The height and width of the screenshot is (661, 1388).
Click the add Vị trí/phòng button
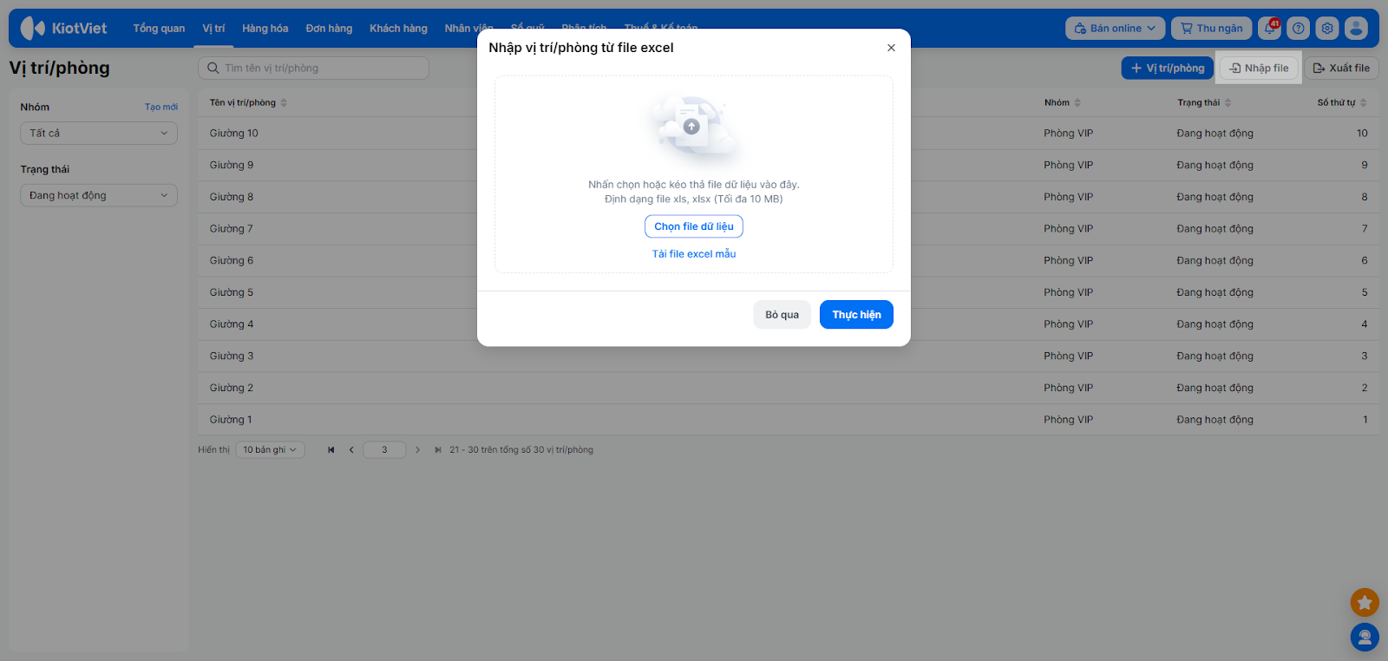[1167, 68]
